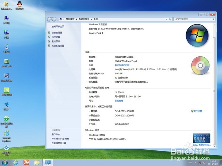This screenshot has height=166, width=222.
Task: Go back with the navigation back arrow
Action: pyautogui.click(x=49, y=19)
